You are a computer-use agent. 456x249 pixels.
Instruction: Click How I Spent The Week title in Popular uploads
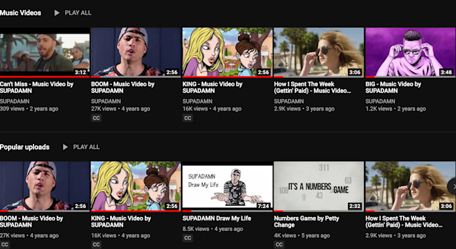[404, 222]
